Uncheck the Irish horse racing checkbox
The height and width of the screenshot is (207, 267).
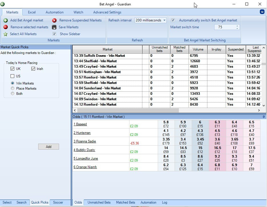(x=33, y=69)
